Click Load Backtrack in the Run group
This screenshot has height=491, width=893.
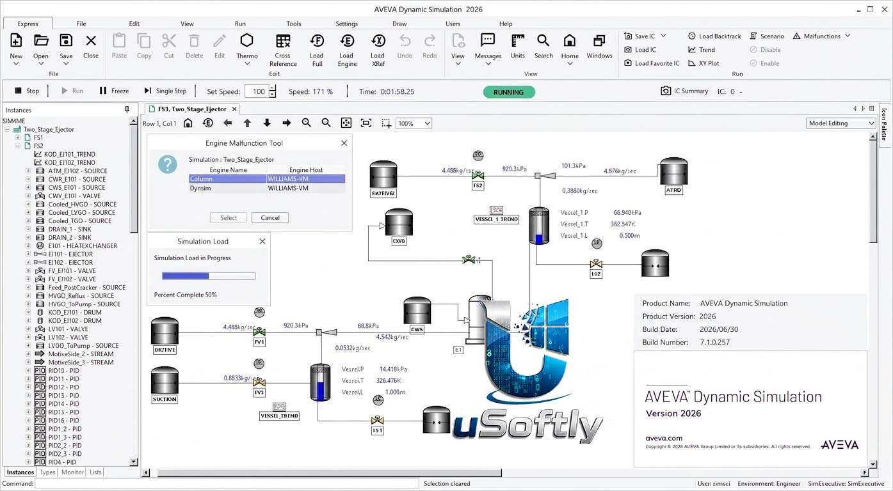coord(714,36)
